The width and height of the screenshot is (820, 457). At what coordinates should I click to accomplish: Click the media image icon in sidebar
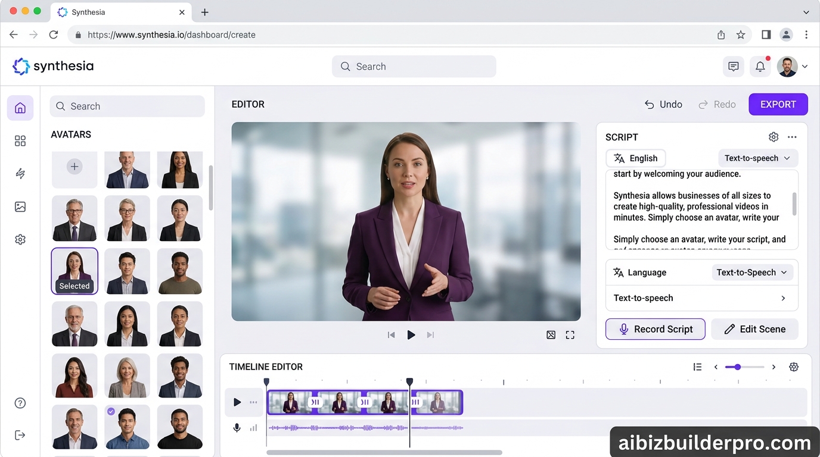point(20,206)
